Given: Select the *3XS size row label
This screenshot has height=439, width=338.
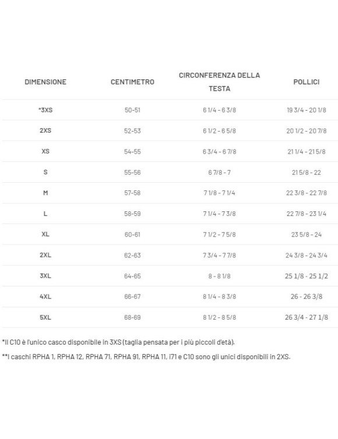Looking at the screenshot, I should point(45,110).
